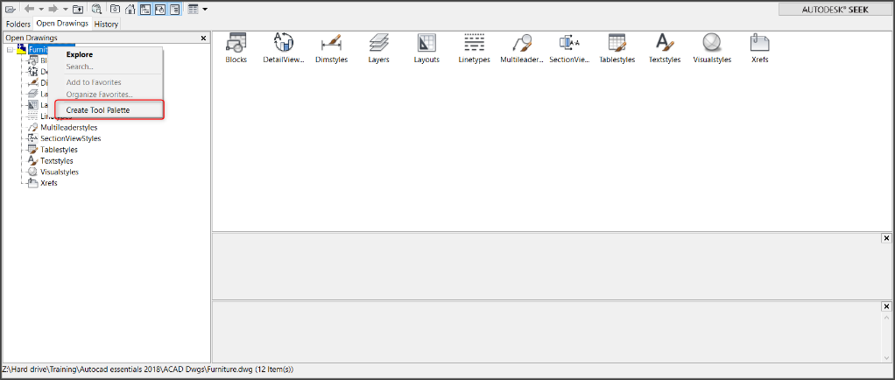Open the Layouts icon in content pane
895x380 pixels.
[x=427, y=48]
